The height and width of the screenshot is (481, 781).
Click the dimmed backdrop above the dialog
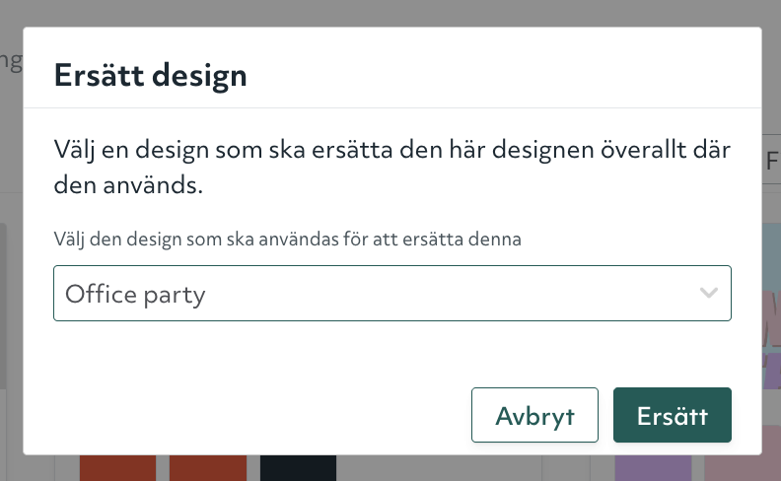click(394, 12)
